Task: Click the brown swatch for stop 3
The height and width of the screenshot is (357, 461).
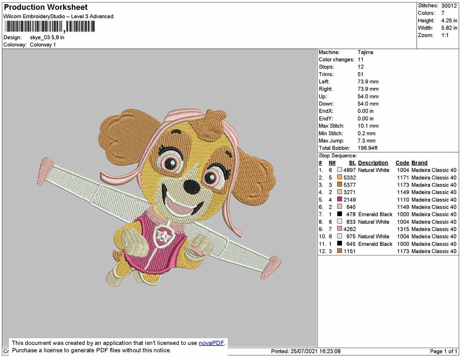Action: point(339,184)
